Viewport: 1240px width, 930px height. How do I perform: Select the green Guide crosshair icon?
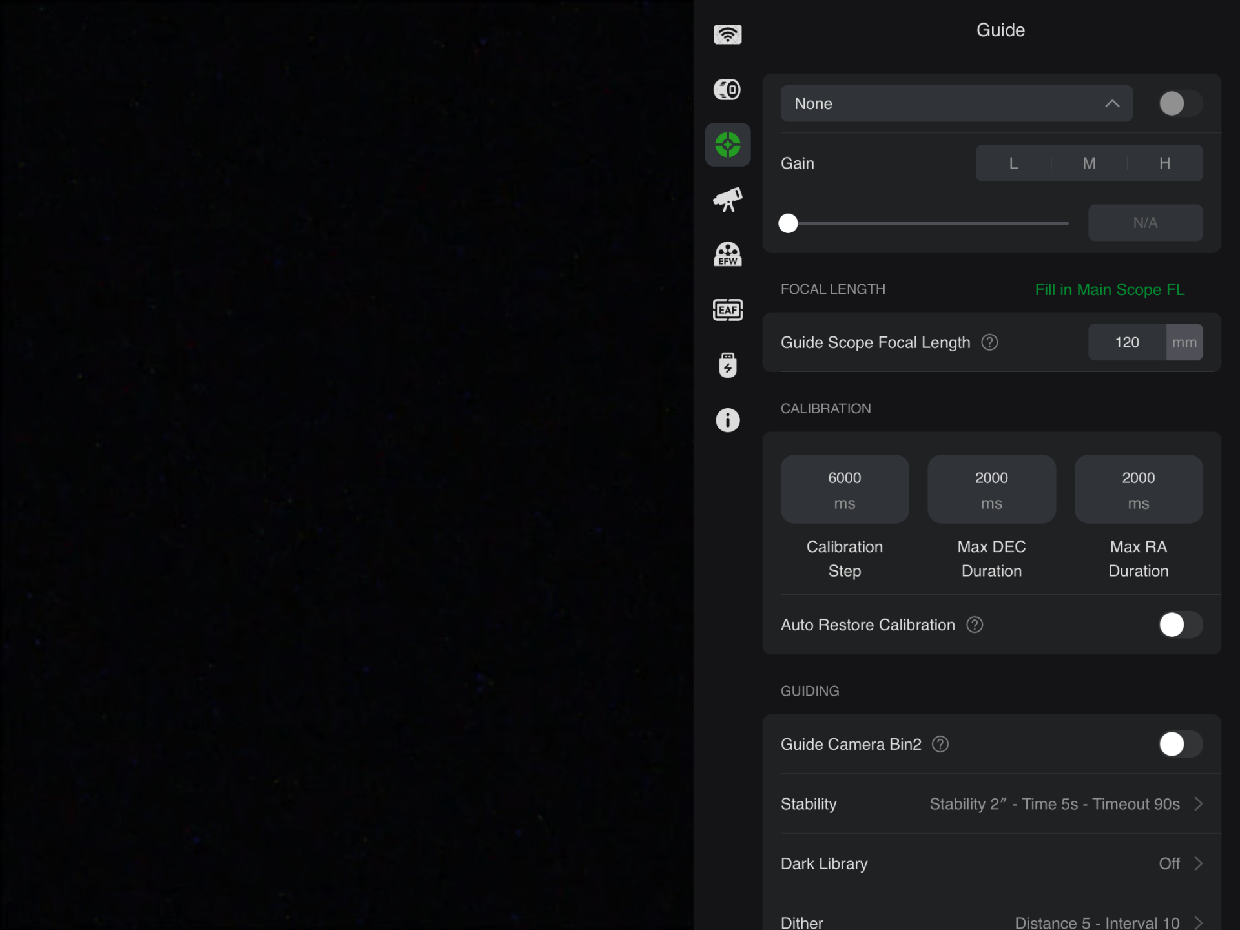pos(727,145)
